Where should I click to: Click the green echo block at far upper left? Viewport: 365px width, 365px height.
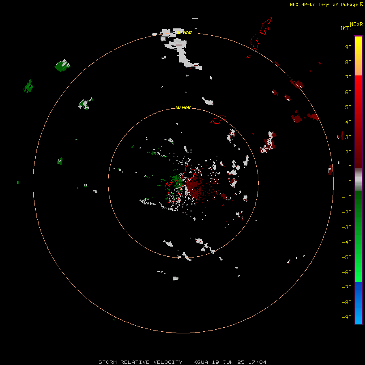(62, 65)
